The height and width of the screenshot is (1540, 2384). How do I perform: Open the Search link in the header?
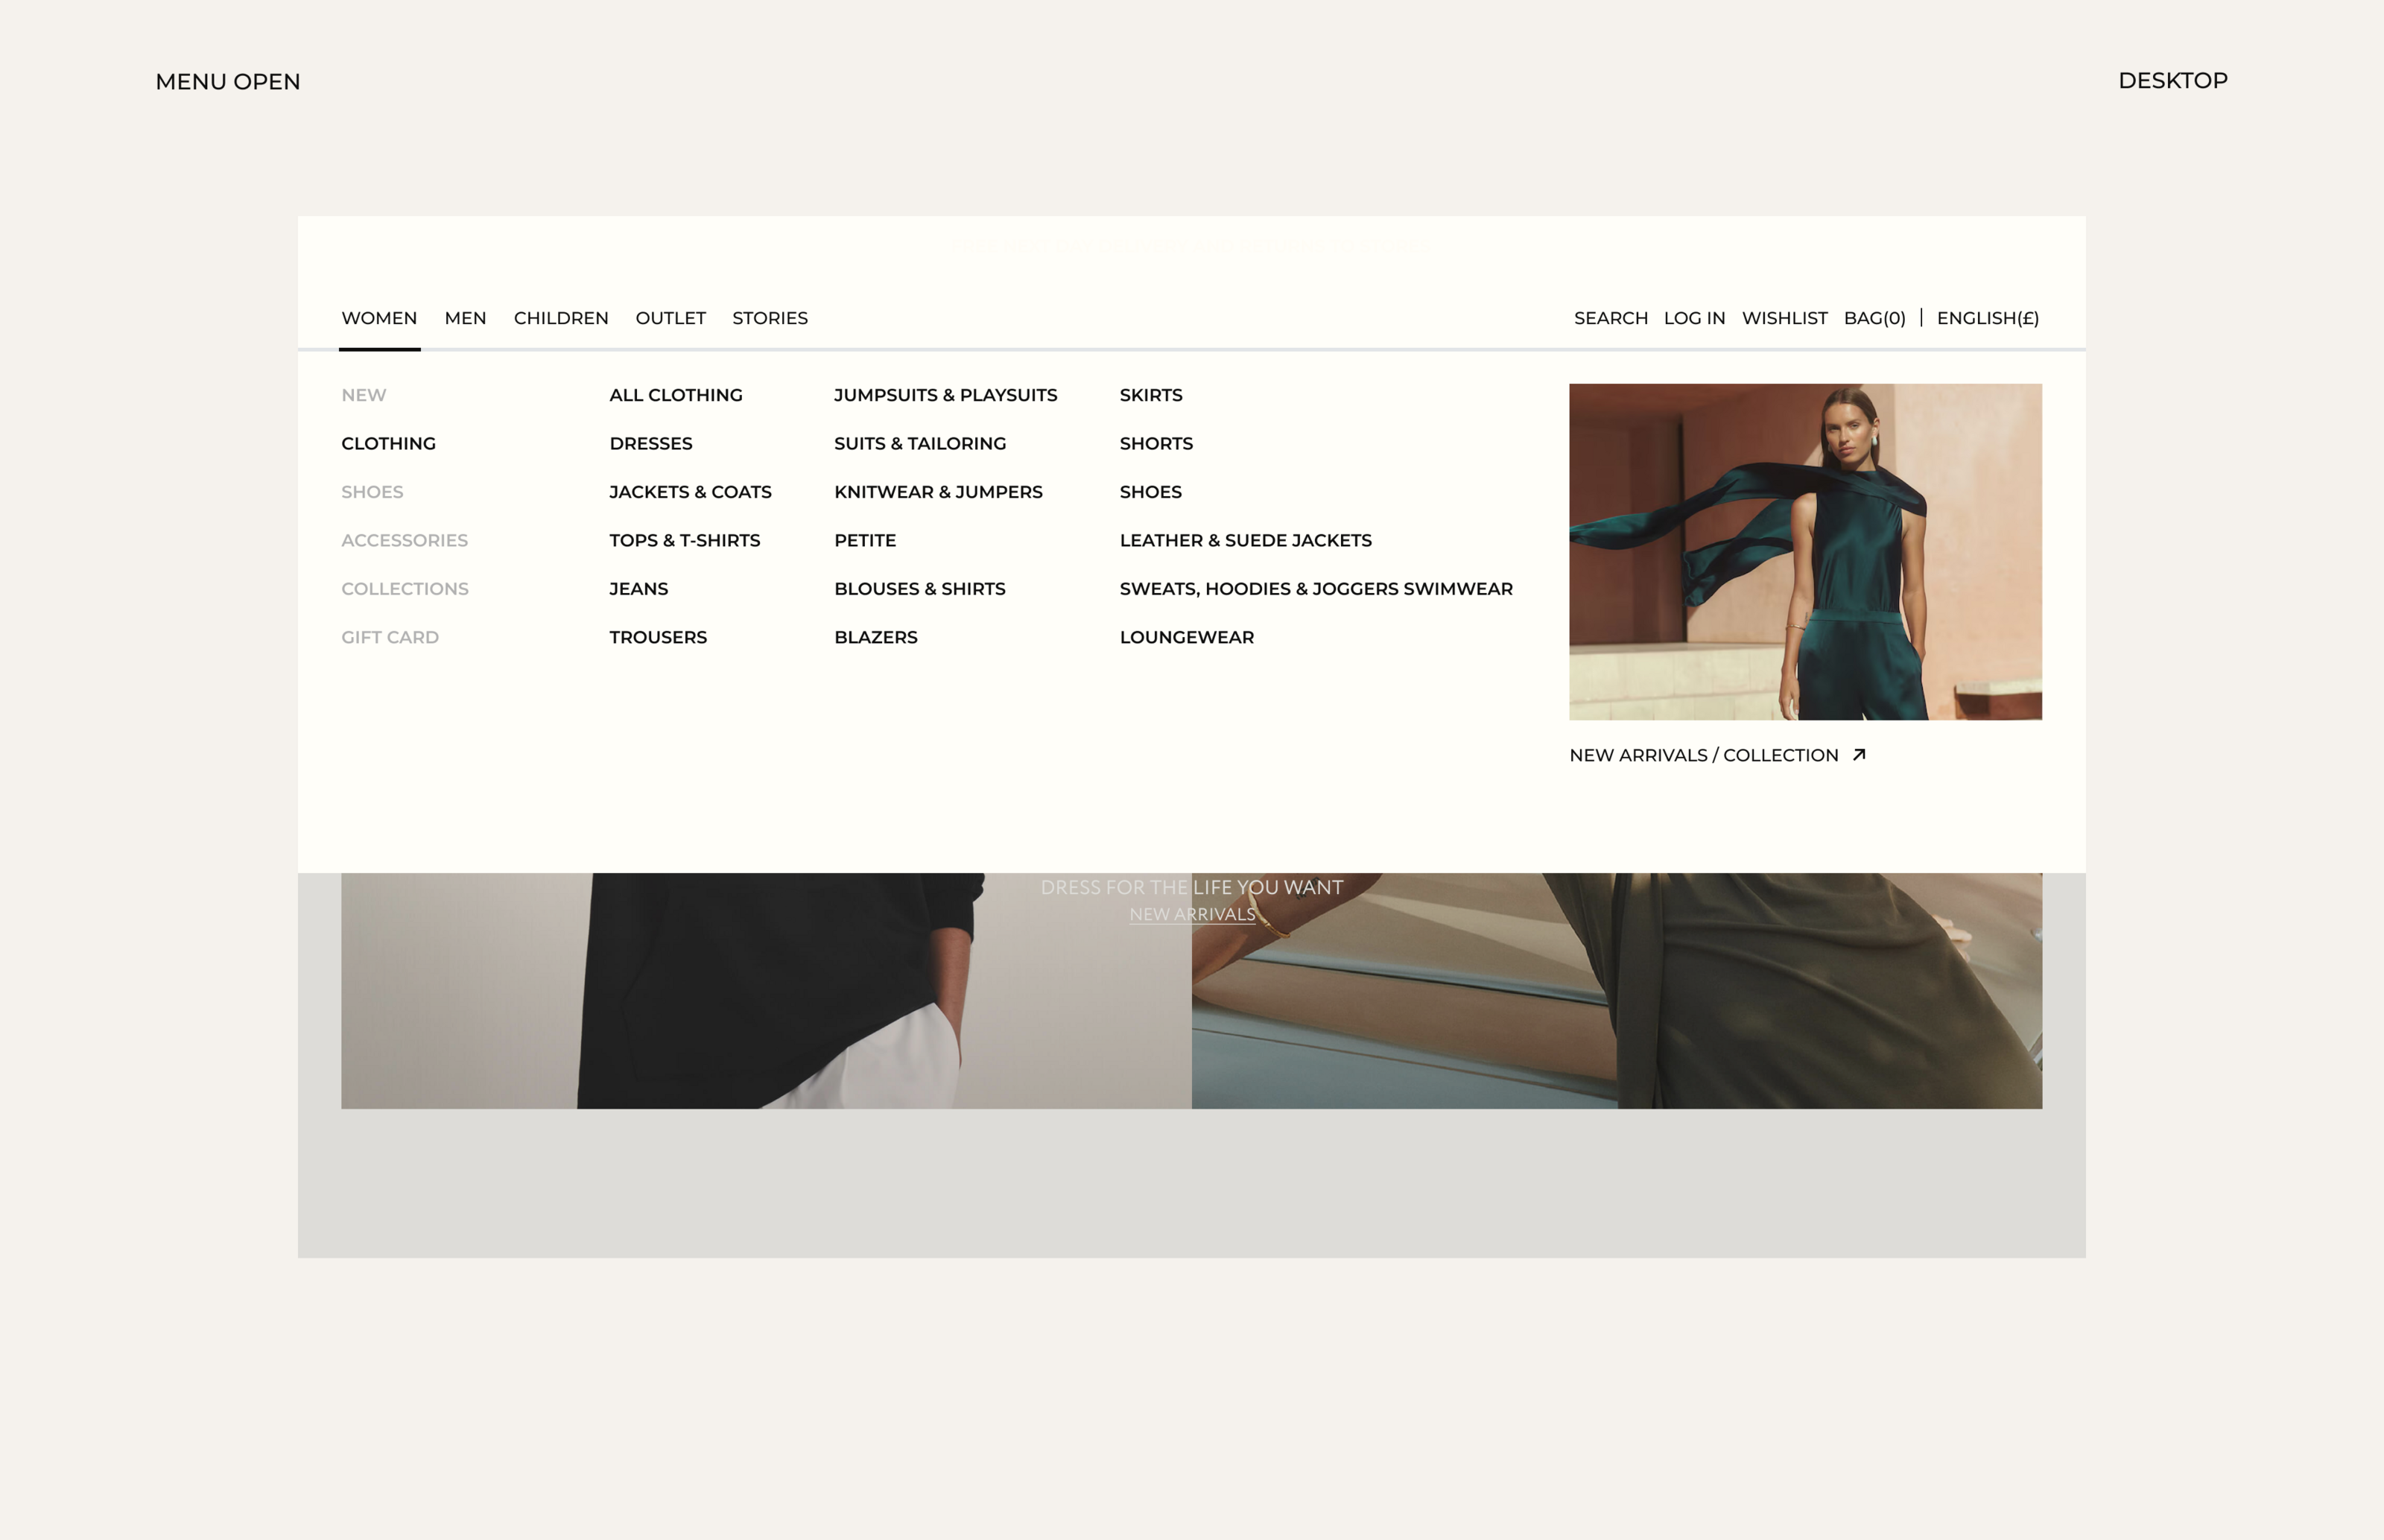click(x=1610, y=318)
